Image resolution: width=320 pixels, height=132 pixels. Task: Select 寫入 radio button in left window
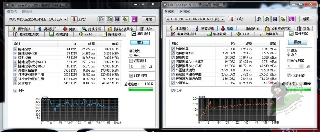click(131, 55)
